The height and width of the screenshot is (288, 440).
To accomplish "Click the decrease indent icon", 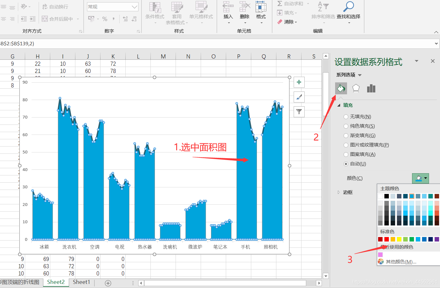I will coord(24,19).
